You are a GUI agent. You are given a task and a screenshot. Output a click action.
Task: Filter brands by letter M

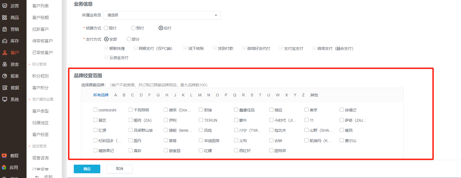pyautogui.click(x=200, y=95)
